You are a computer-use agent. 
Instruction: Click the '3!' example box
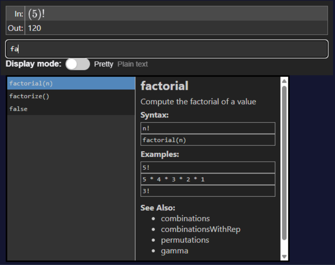pyautogui.click(x=208, y=190)
